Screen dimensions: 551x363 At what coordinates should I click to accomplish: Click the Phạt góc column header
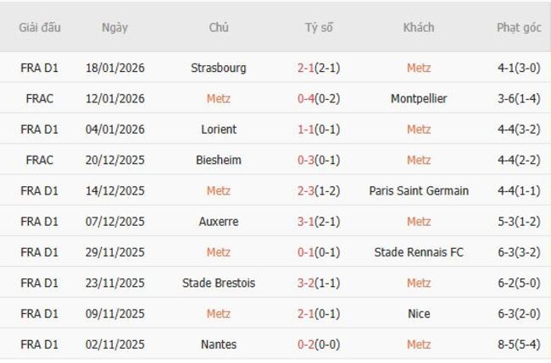(518, 27)
